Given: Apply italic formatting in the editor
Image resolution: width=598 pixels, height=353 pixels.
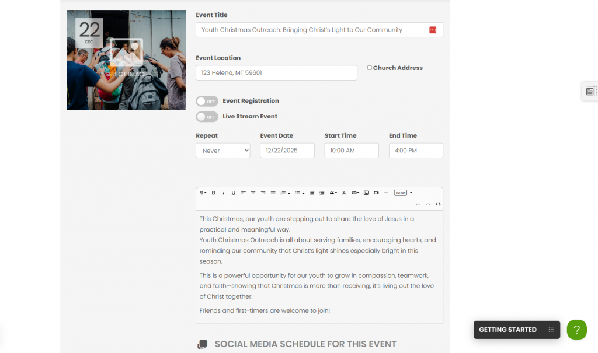Looking at the screenshot, I should [223, 193].
